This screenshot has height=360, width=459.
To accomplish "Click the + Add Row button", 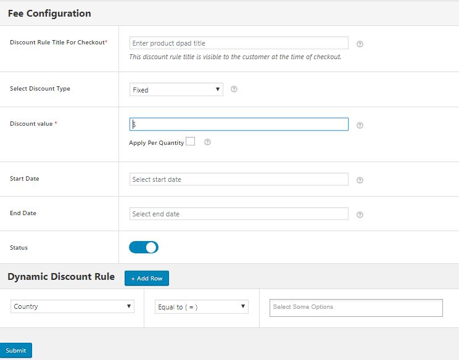I will tap(147, 278).
